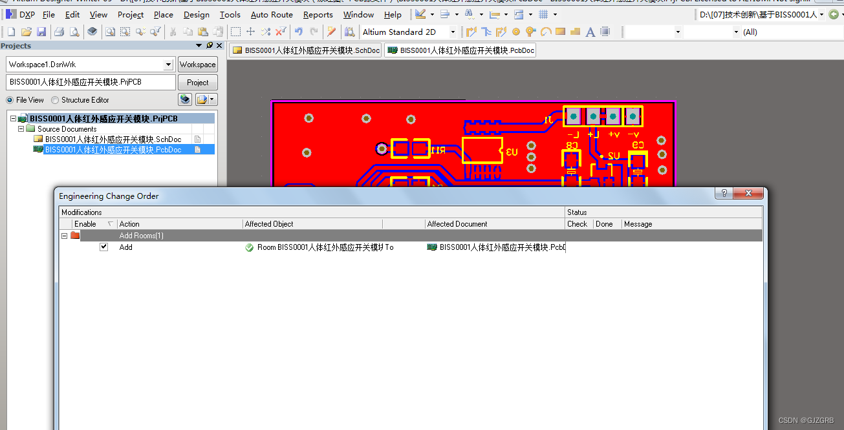Viewport: 844px width, 430px height.
Task: Open the Auto Route menu
Action: 272,14
